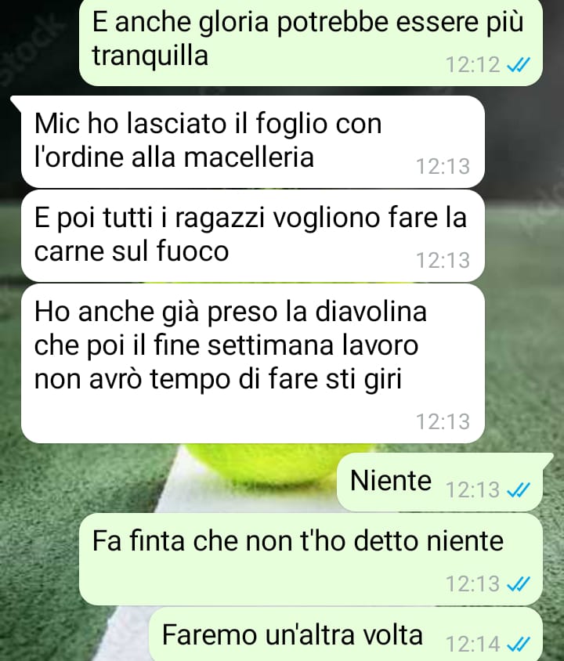Click the word 'macelleria' in message

[x=248, y=157]
